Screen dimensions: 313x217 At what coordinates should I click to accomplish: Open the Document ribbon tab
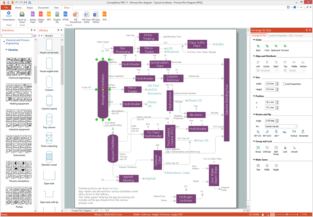pyautogui.click(x=43, y=8)
